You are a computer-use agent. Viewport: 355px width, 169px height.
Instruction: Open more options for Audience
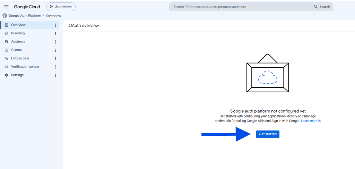point(56,42)
